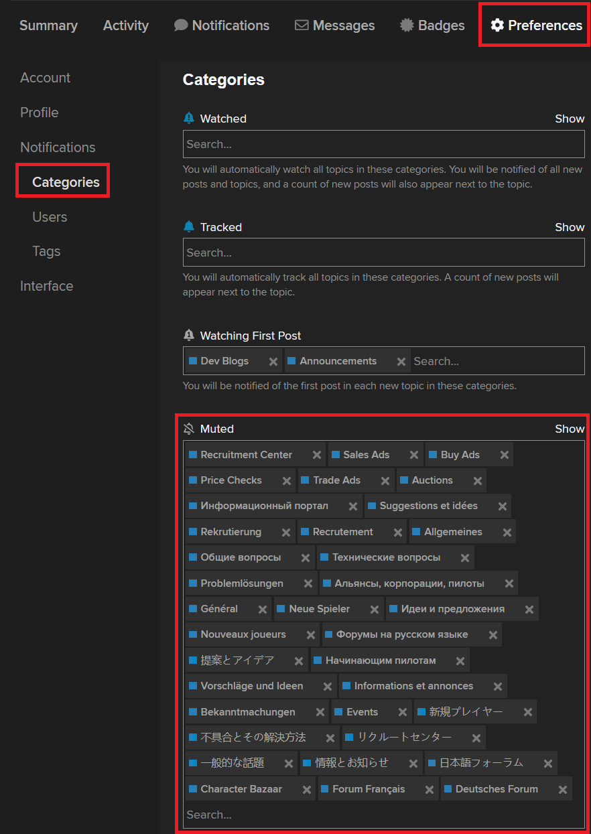Remove Sales Ads muted tag
Screen dimensions: 591x834
[414, 455]
